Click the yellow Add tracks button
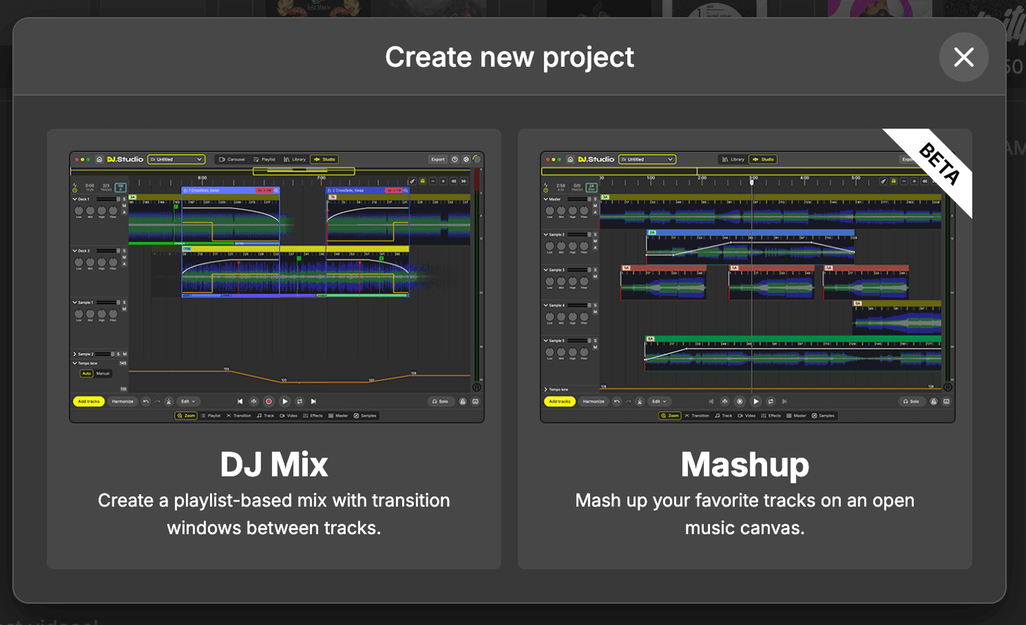This screenshot has height=625, width=1026. tap(88, 401)
